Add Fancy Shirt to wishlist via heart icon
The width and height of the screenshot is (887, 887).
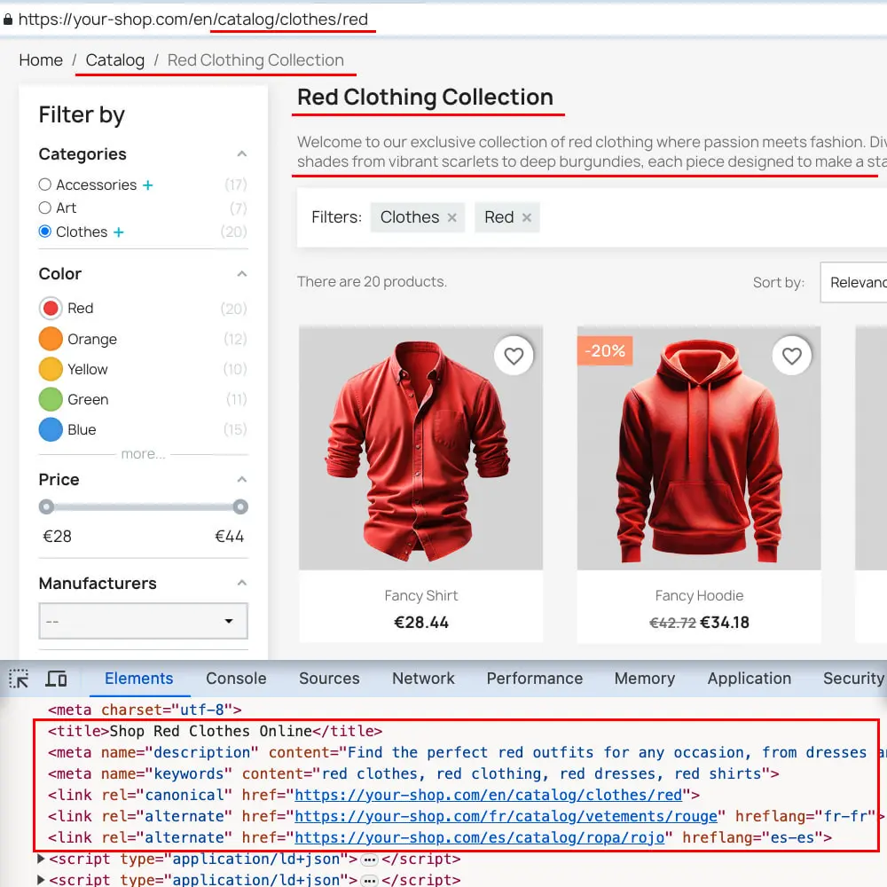(x=514, y=356)
